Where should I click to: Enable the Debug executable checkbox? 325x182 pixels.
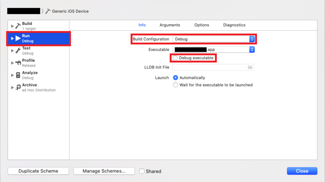point(176,58)
